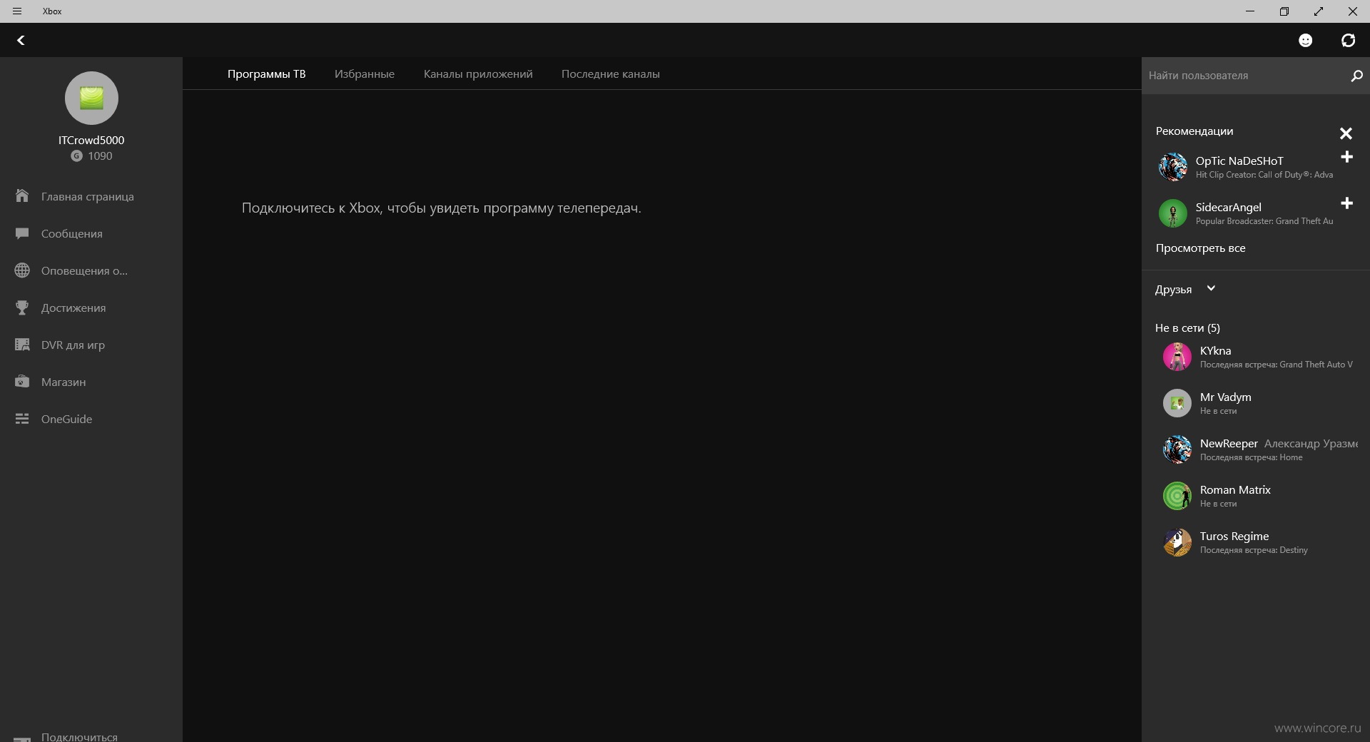Select friend NewReeper name
Viewport: 1370px width, 742px height.
pos(1229,443)
